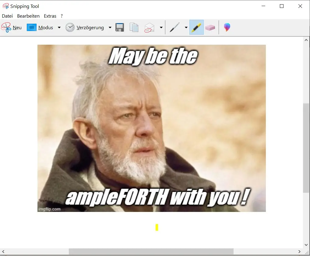Click the Snipping Tool title bar icon

coord(6,6)
